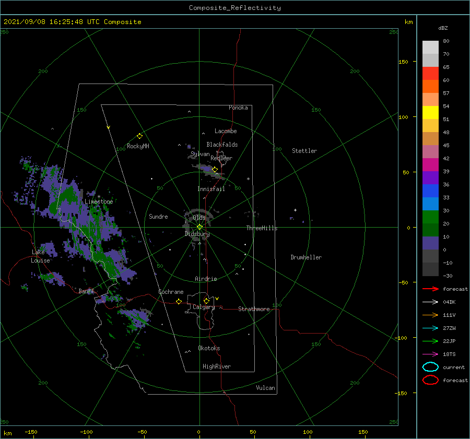Image resolution: width=470 pixels, height=439 pixels.
Task: Click the Innisfail city label
Action: pos(211,189)
